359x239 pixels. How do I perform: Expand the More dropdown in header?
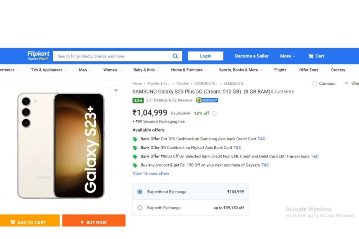tap(287, 56)
